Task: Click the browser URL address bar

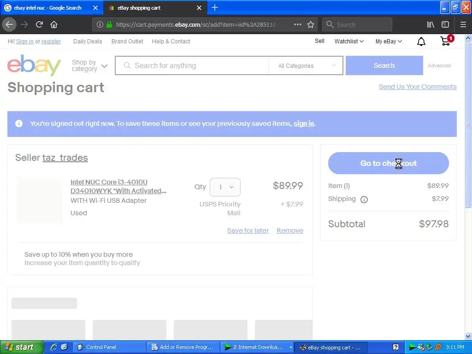Action: coord(195,25)
